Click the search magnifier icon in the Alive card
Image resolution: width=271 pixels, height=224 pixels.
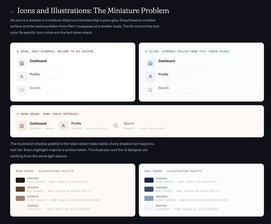(x=150, y=90)
